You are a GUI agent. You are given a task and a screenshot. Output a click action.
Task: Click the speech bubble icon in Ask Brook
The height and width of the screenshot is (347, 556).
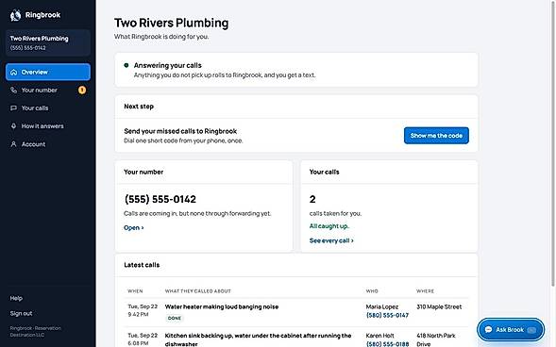488,330
